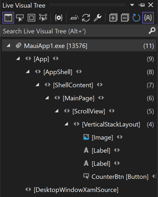Select the [ShellContent] tree item

click(73, 85)
